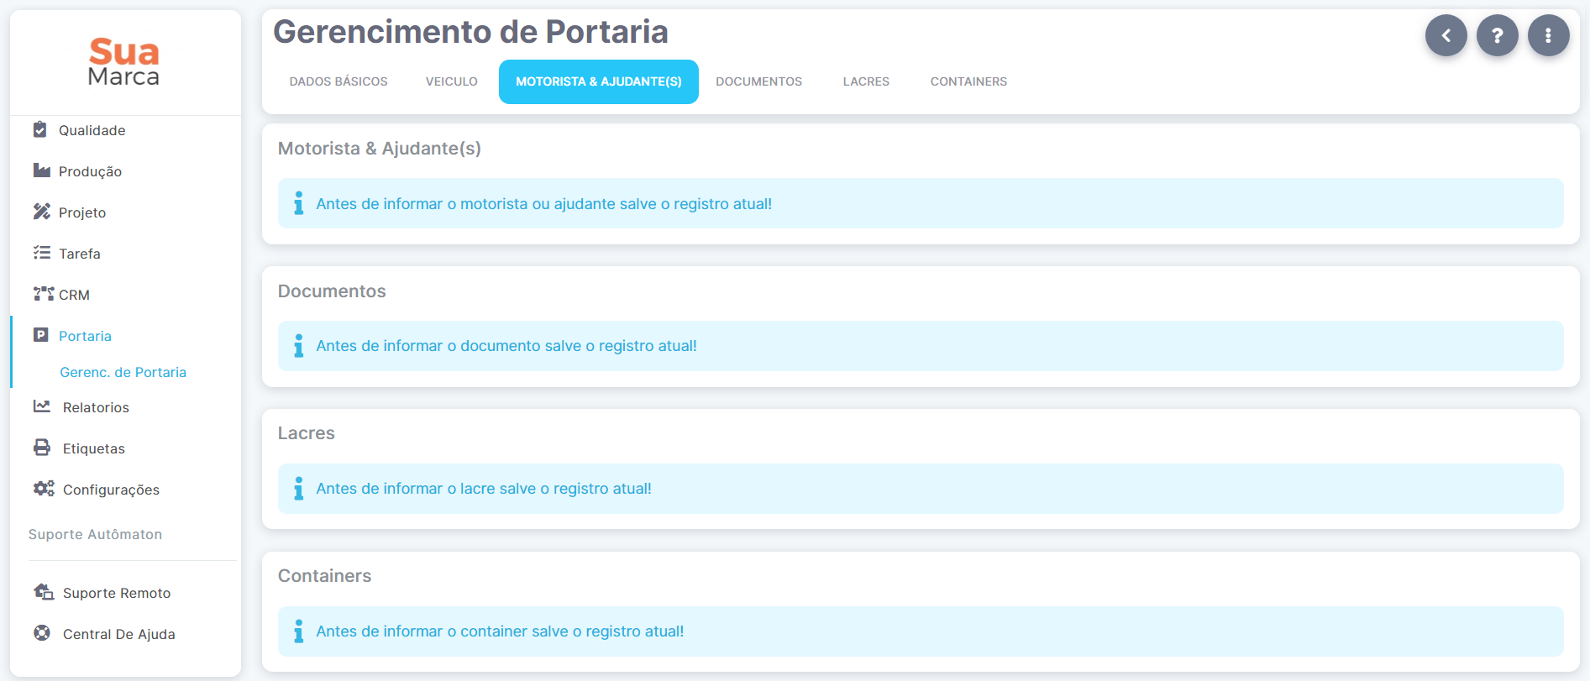
Task: Go to the Lacres tab
Action: pos(866,81)
